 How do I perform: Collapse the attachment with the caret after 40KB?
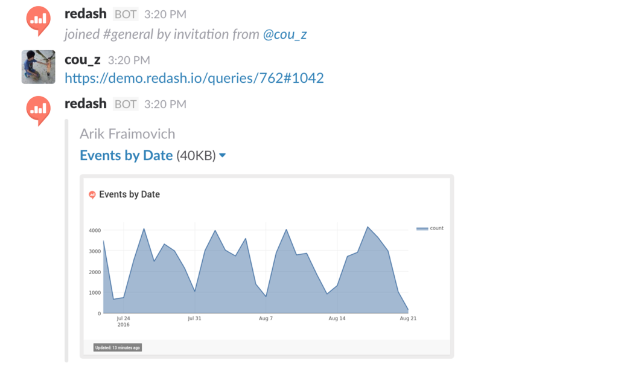(x=222, y=155)
